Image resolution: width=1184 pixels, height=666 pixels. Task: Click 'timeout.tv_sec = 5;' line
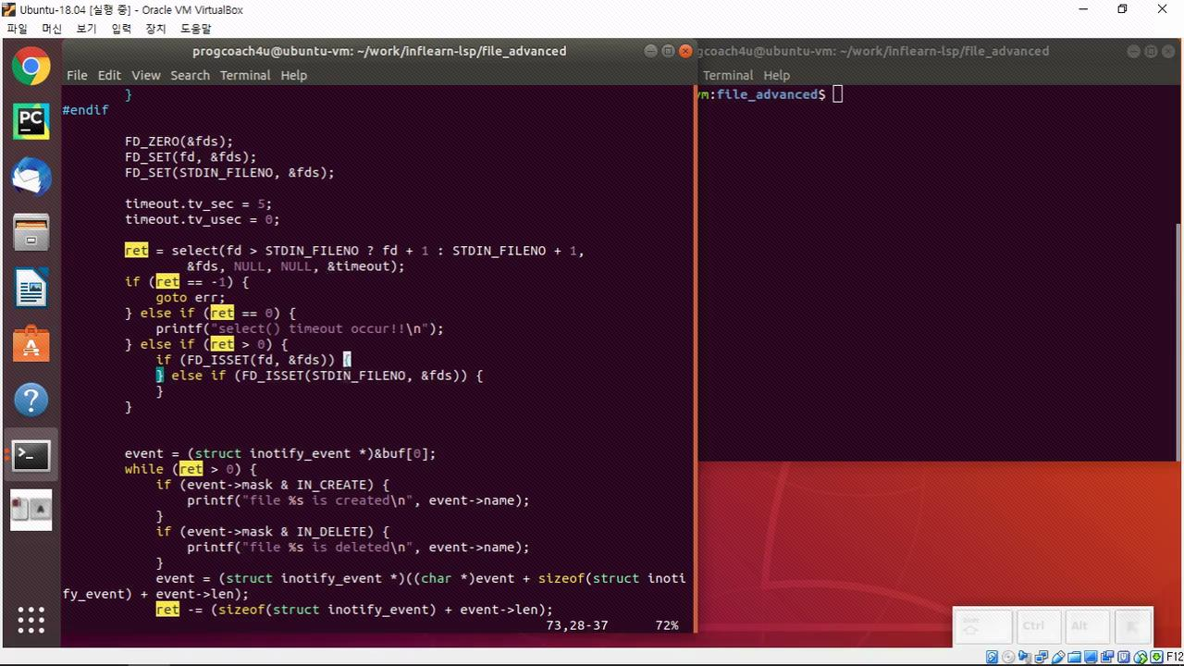(199, 203)
